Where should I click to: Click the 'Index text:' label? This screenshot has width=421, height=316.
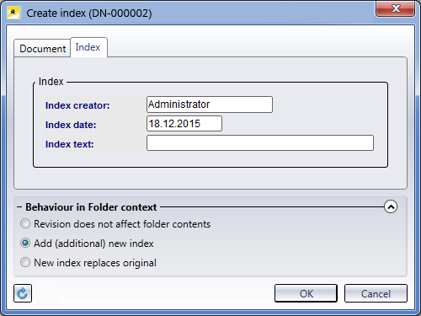pyautogui.click(x=70, y=144)
